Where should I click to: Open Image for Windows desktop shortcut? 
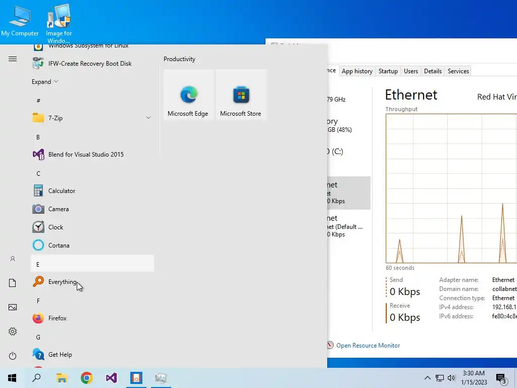59,24
